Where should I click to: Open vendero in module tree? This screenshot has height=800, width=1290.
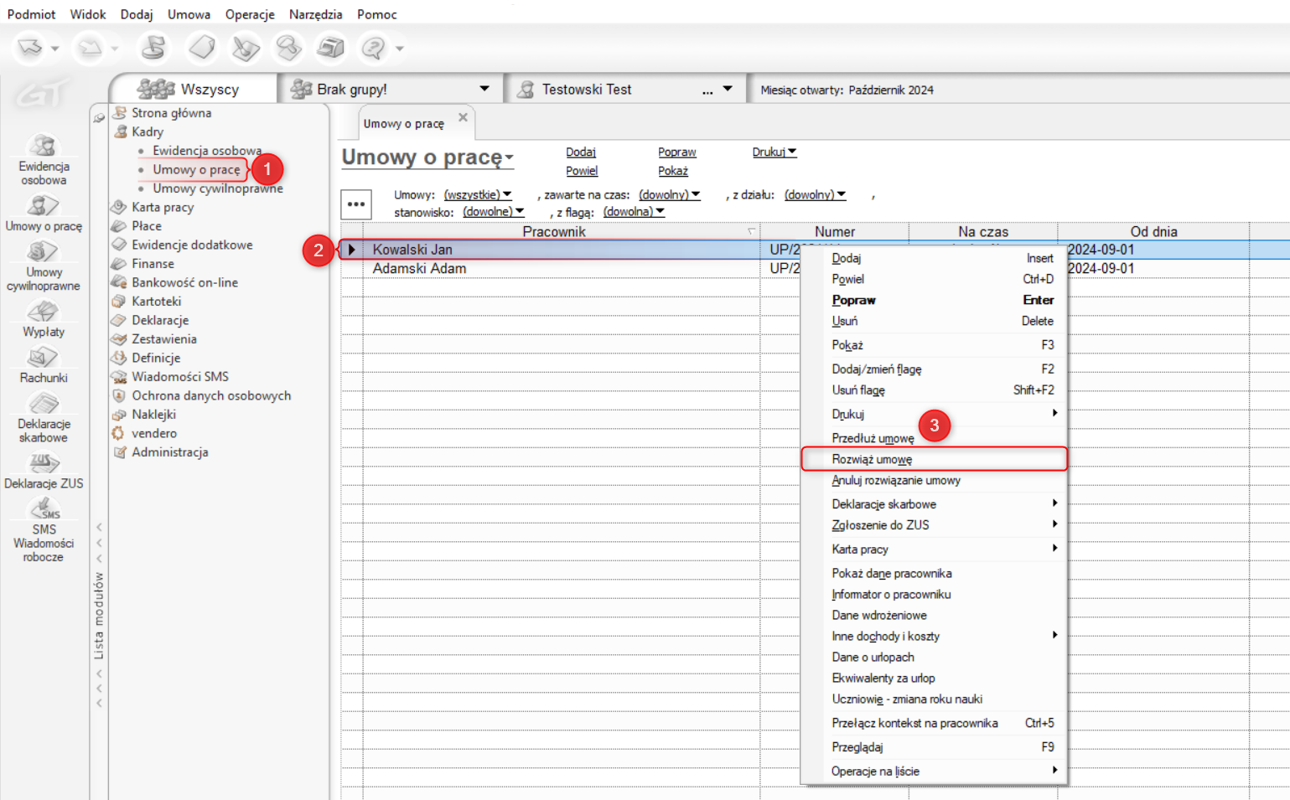point(154,433)
